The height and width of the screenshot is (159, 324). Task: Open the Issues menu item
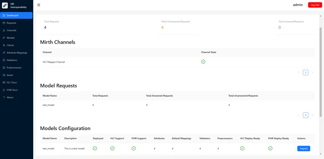click(16, 75)
